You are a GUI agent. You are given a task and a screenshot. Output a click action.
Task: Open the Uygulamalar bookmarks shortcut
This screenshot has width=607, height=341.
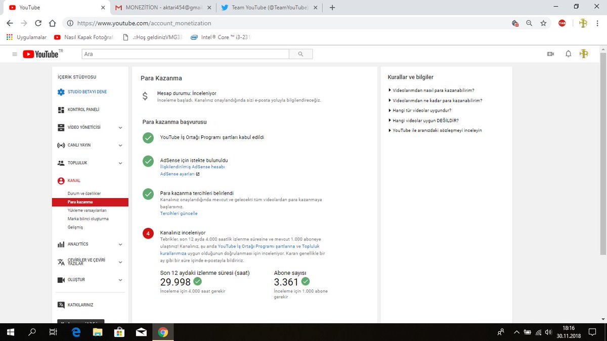pyautogui.click(x=26, y=37)
